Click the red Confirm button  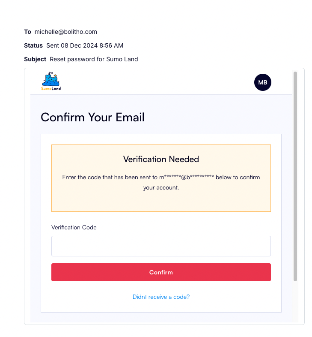click(161, 272)
